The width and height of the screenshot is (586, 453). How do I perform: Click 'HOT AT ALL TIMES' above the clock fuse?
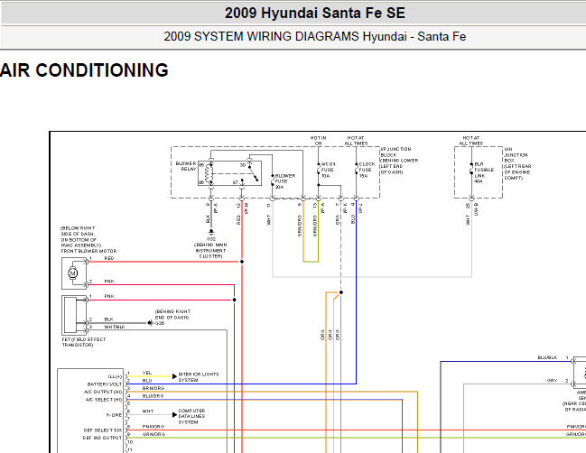pos(356,141)
